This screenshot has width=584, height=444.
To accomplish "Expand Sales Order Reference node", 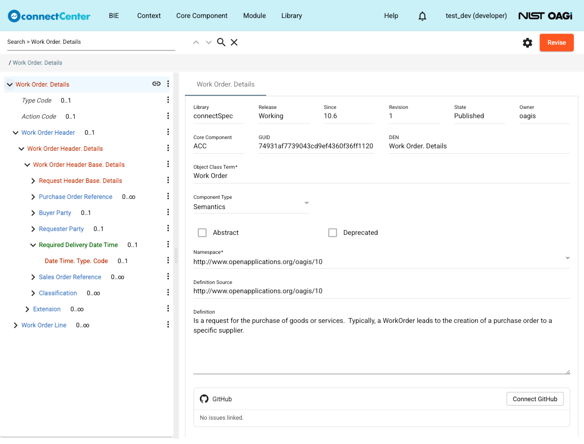I will (33, 277).
